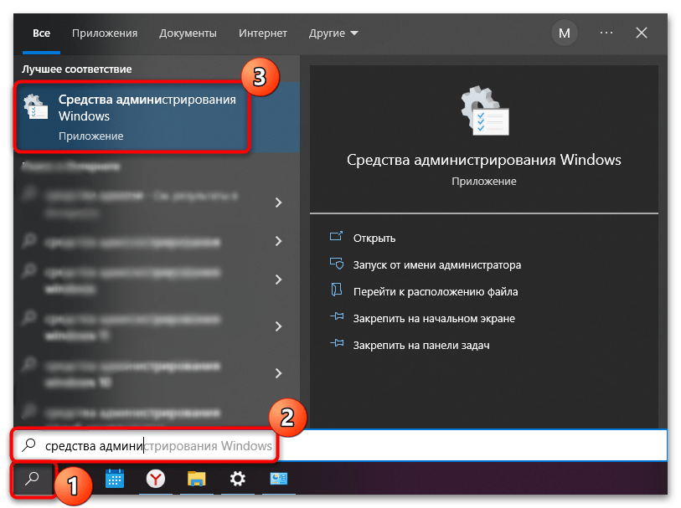Switch to the "Приложения" tab
Image resolution: width=681 pixels, height=508 pixels.
[x=105, y=33]
